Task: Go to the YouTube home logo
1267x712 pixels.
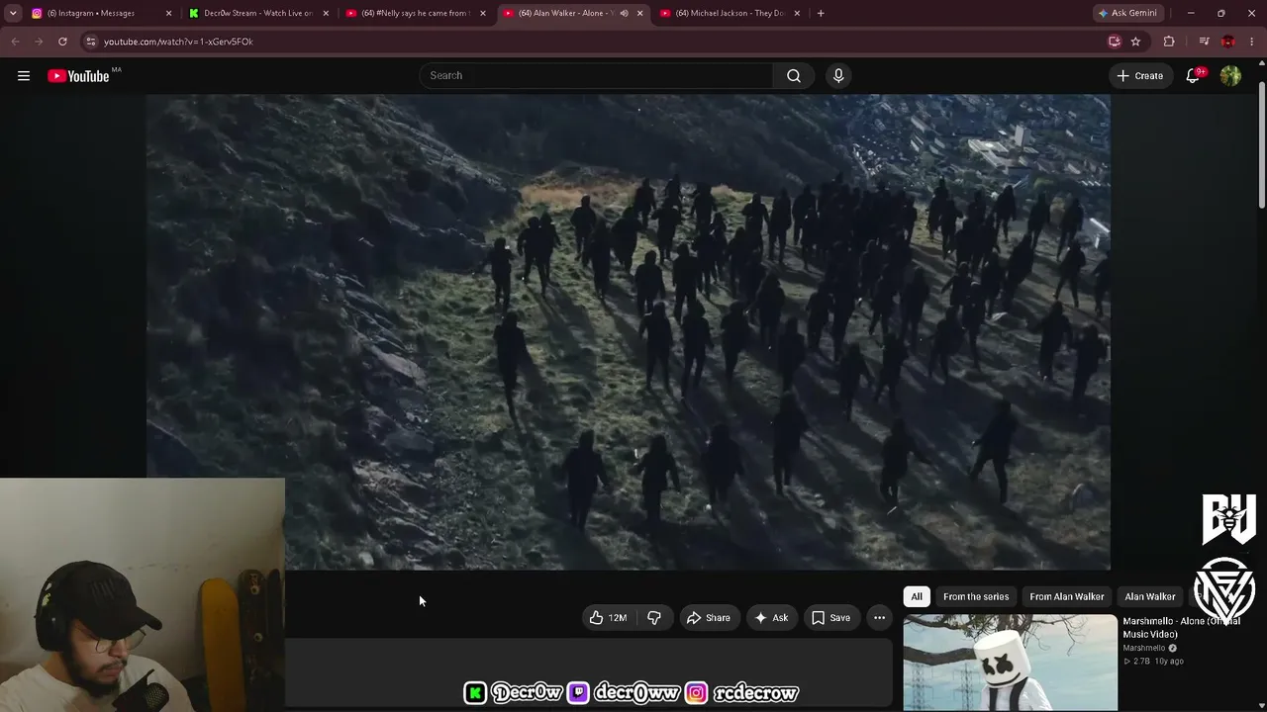Action: (78, 76)
